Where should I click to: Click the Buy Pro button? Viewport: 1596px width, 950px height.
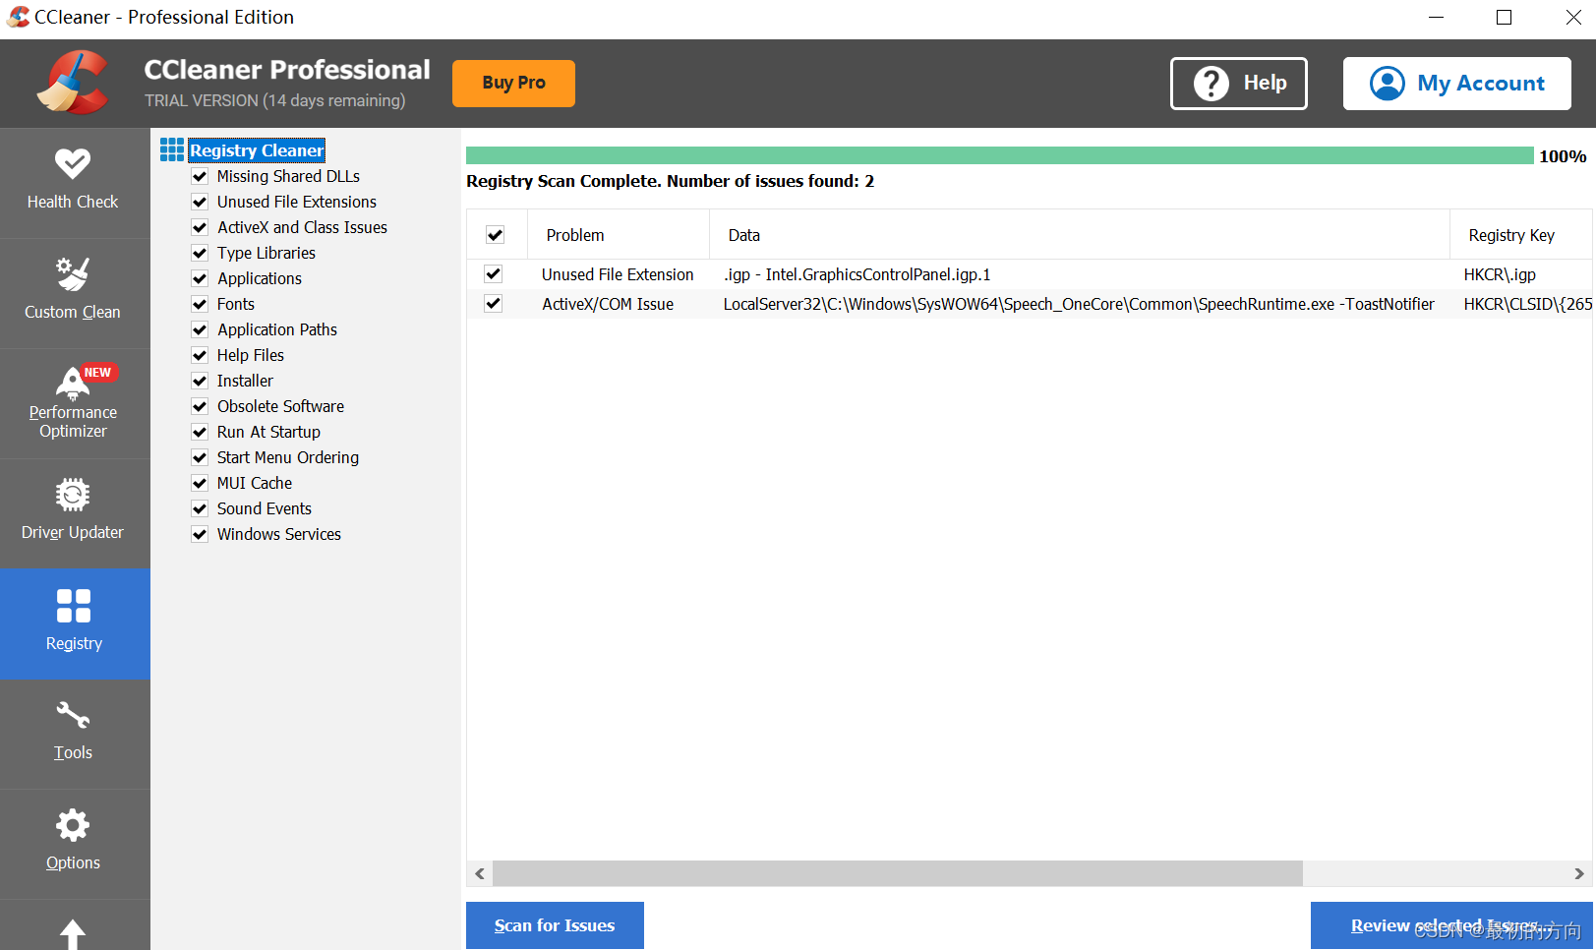coord(513,83)
